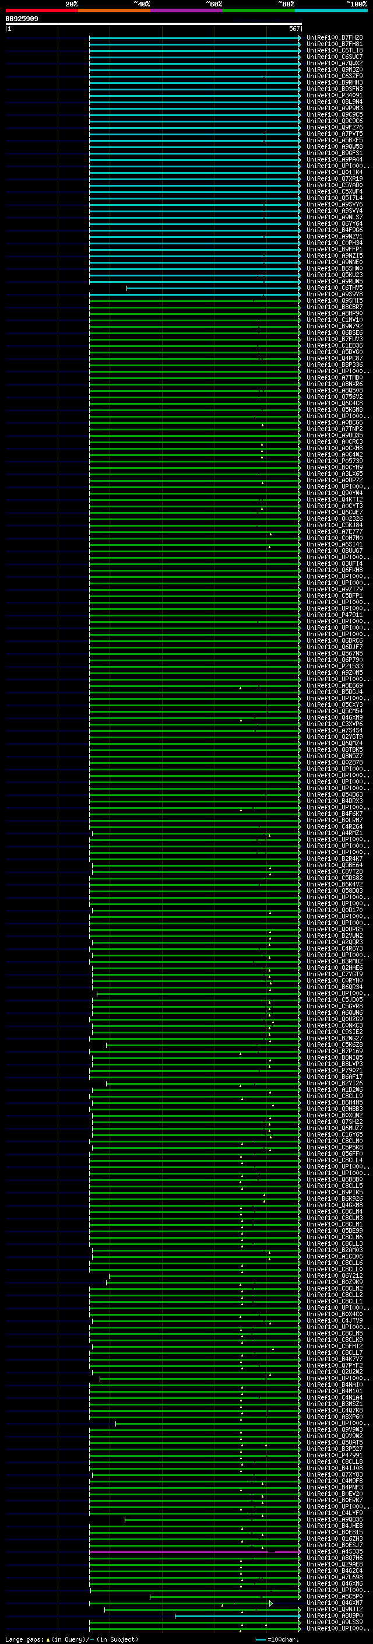Click the cyan alignment bar for UniRef100_B7FH28
Screen dimensions: 373x1644
195,38
